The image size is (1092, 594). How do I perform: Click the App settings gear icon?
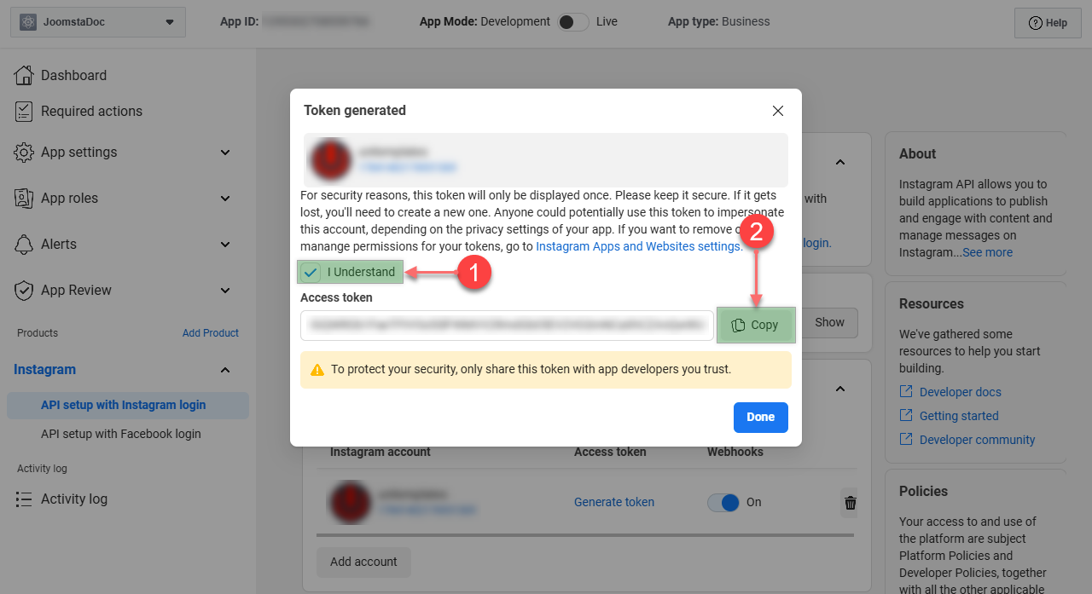pos(24,152)
